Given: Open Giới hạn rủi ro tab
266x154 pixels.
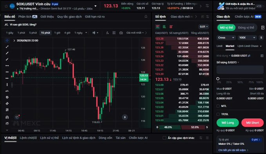Looking at the screenshot, I should (95, 16).
